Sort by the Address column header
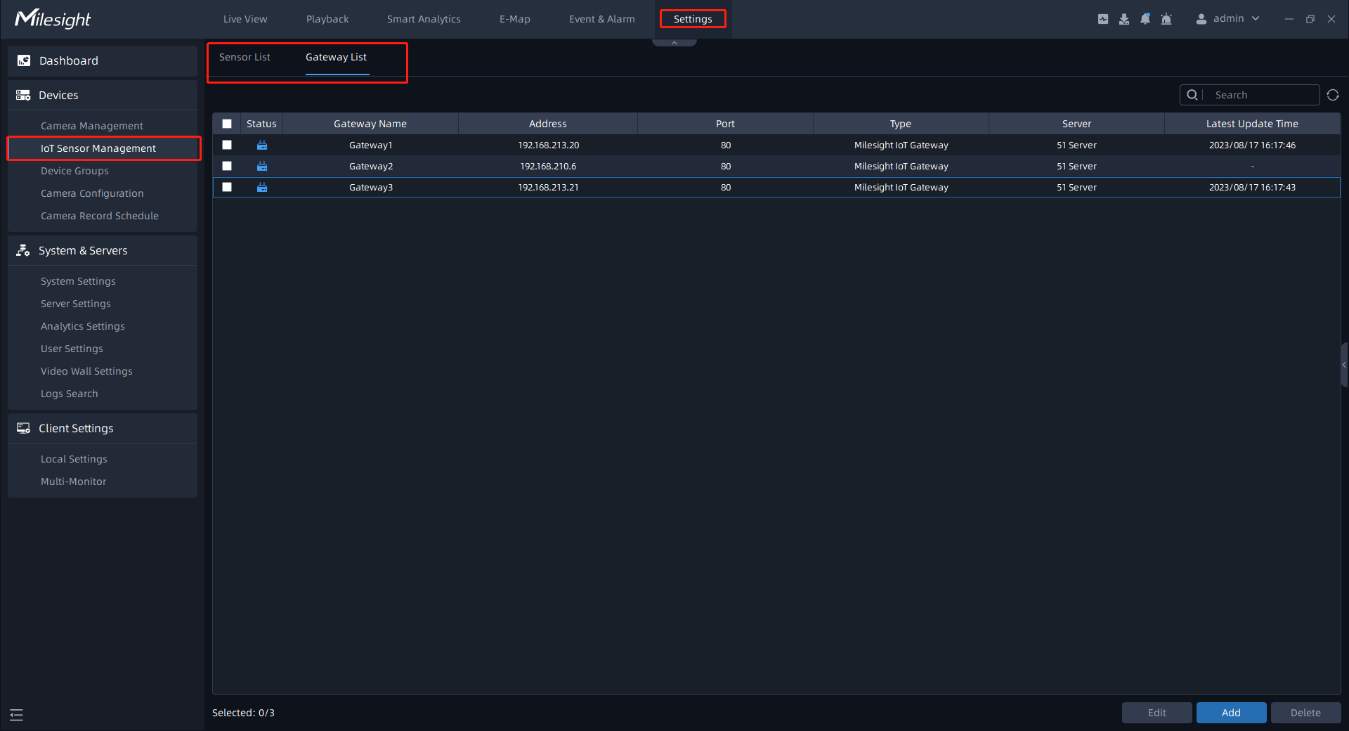The height and width of the screenshot is (731, 1349). [x=548, y=124]
